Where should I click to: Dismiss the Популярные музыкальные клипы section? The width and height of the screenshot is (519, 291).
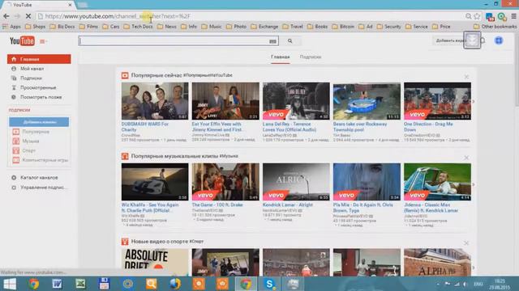(x=466, y=158)
